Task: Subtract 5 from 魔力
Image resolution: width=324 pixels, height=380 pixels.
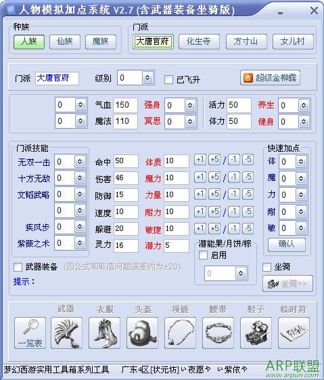Action: [x=248, y=177]
